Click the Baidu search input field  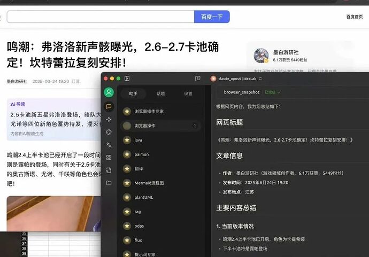101,17
